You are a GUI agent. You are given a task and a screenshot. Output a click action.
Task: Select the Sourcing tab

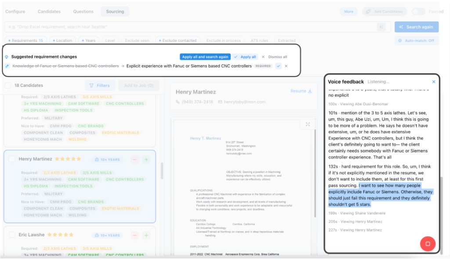tap(115, 11)
